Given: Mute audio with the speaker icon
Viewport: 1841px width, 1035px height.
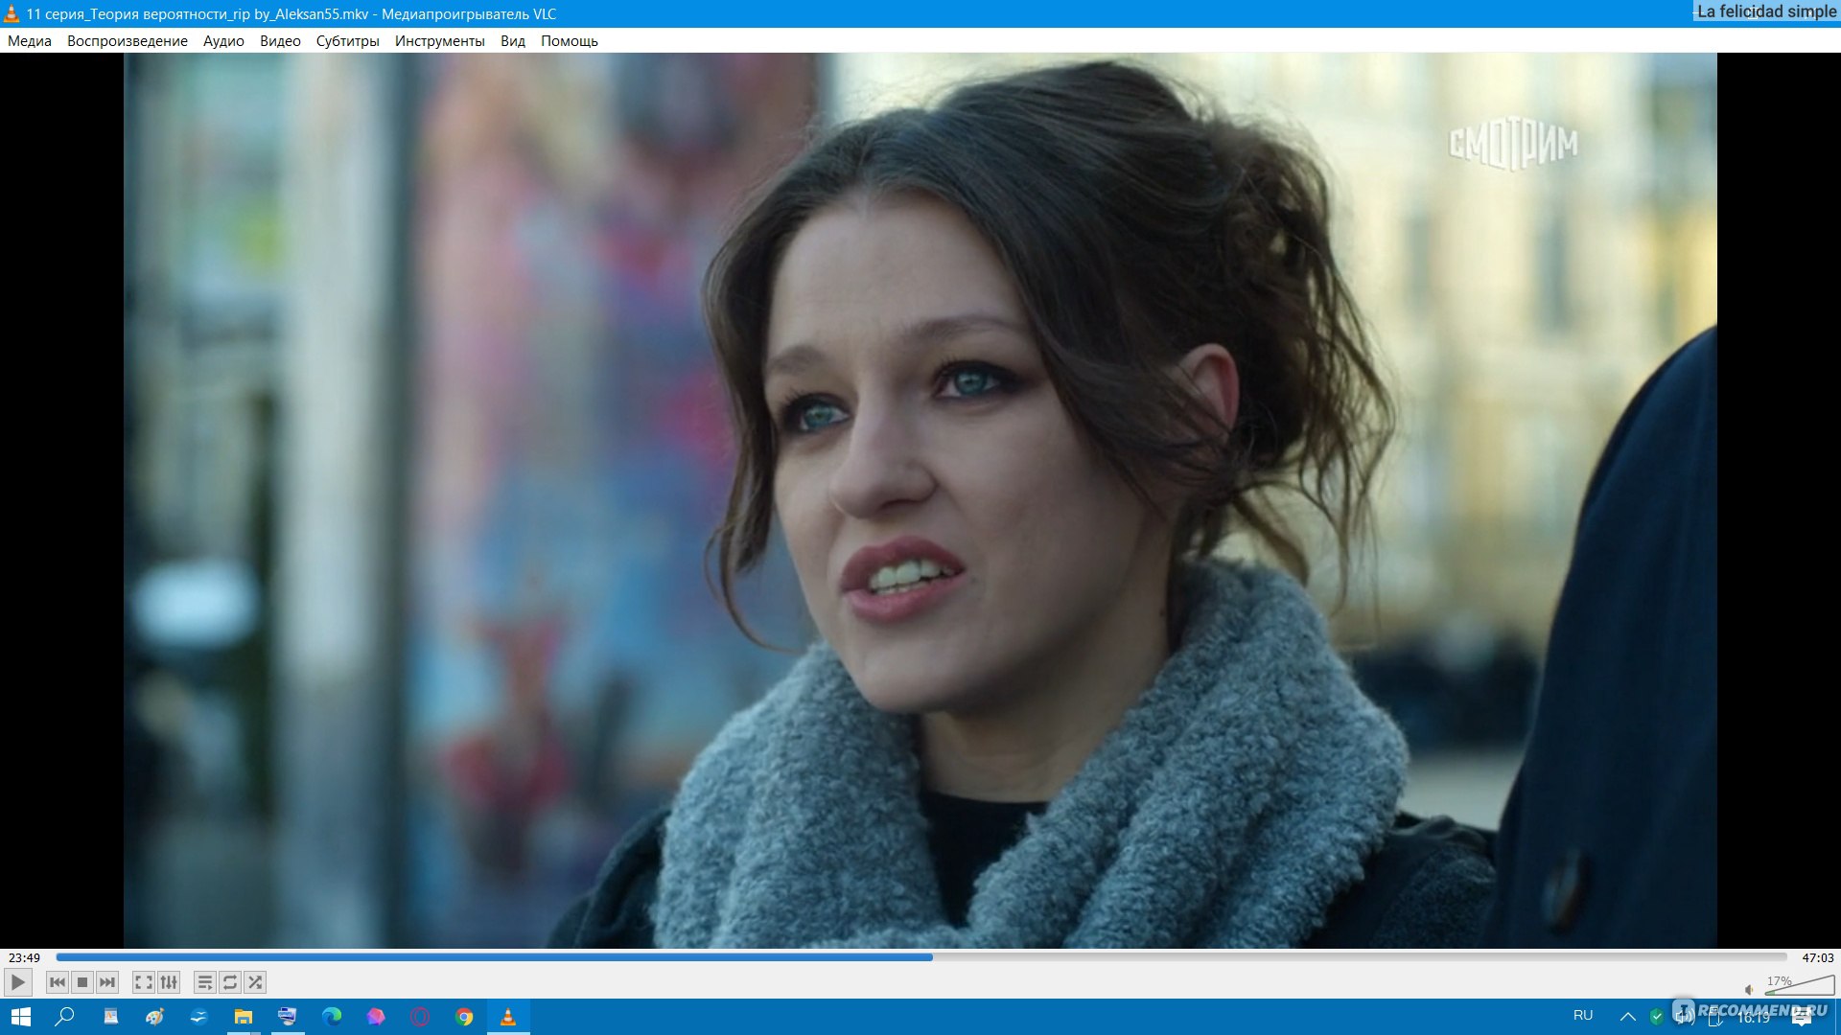Looking at the screenshot, I should 1749,989.
